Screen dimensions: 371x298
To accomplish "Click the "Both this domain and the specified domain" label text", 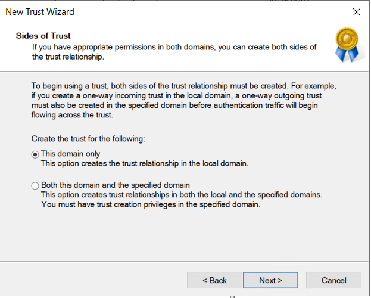I will [x=115, y=185].
